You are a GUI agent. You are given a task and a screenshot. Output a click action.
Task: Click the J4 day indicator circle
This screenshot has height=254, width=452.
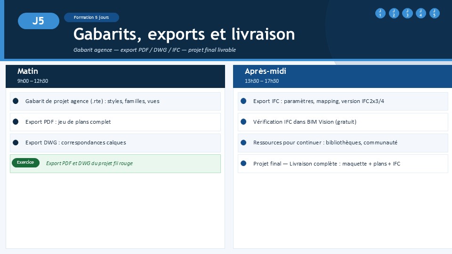(421, 13)
